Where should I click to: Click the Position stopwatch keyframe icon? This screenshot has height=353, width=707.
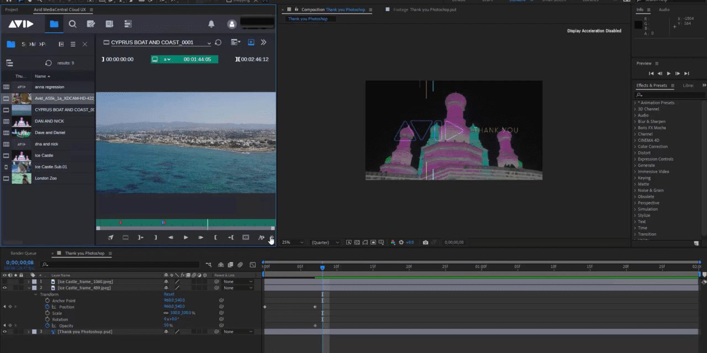tap(48, 307)
